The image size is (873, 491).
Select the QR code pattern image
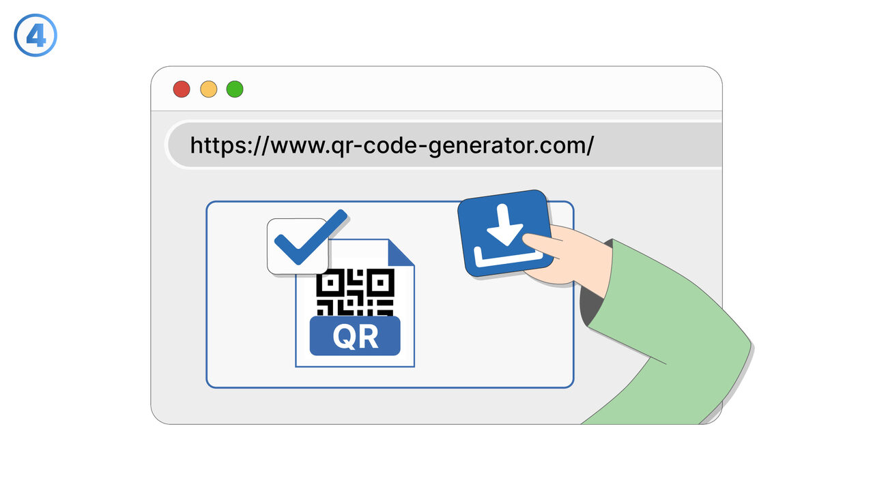tap(355, 293)
